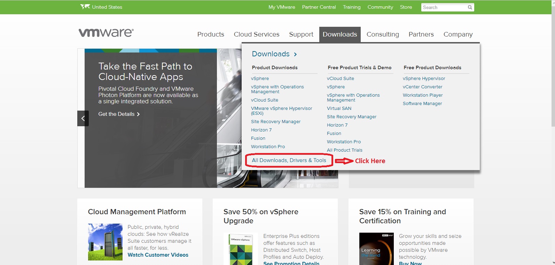Image resolution: width=555 pixels, height=265 pixels.
Task: Open My VMware link
Action: 282,7
